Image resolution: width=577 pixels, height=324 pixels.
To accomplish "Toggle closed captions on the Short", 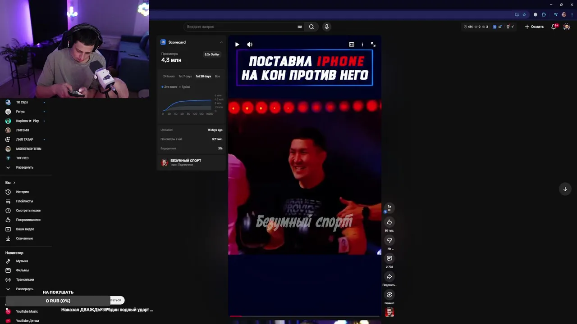I will pos(352,45).
